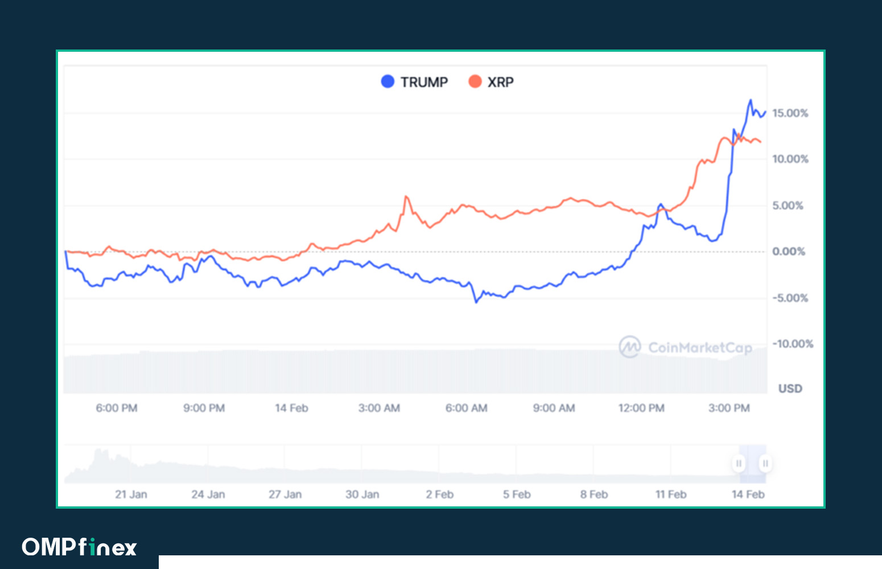882x569 pixels.
Task: Select 8 Feb on the navigator timeline
Action: pyautogui.click(x=594, y=494)
